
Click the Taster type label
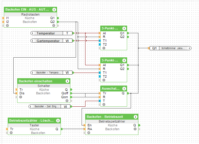click(34, 125)
